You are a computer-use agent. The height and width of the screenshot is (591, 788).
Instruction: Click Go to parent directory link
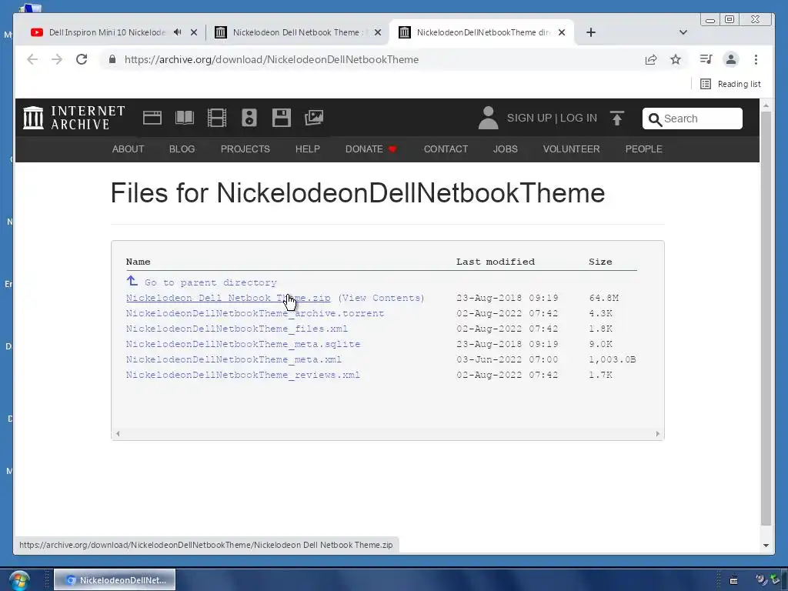[x=211, y=282]
